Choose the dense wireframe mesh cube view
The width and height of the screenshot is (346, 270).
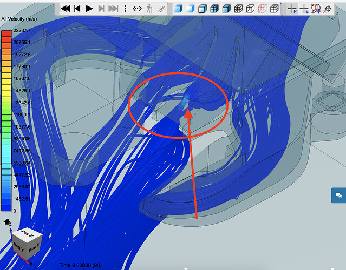pos(238,9)
